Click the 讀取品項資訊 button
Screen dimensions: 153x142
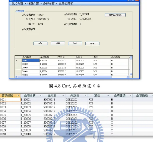115,15
